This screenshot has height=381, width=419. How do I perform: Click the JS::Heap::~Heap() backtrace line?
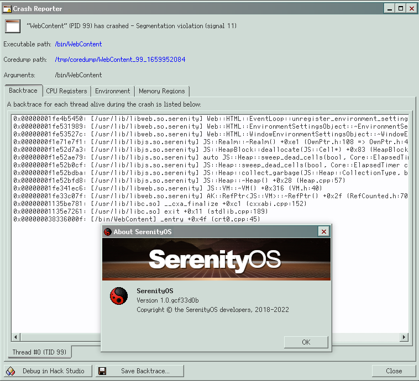(179, 181)
